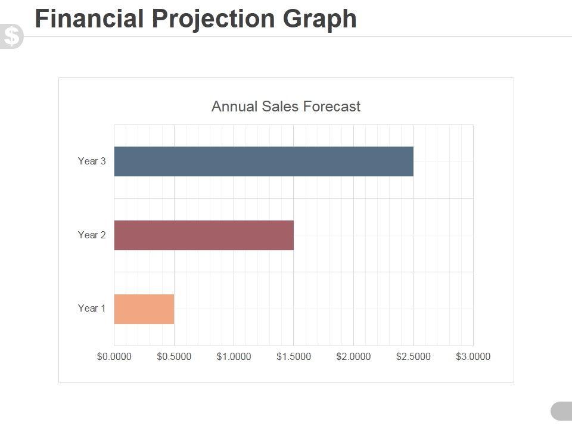Image resolution: width=572 pixels, height=429 pixels.
Task: Click the $0.0000 axis value
Action: [x=114, y=357]
